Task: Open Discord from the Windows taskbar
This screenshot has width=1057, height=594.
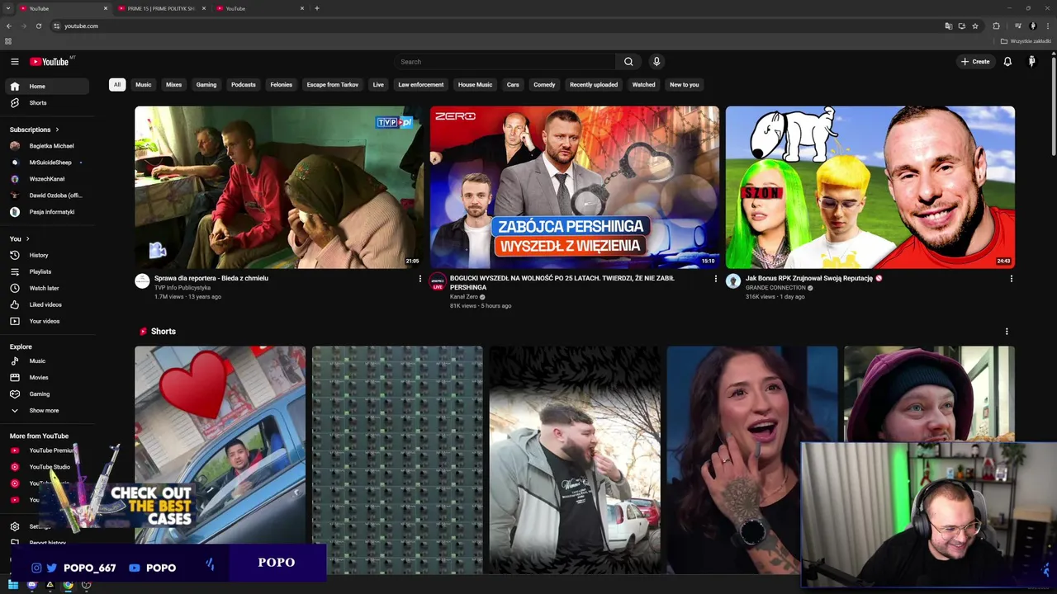Action: pyautogui.click(x=31, y=585)
